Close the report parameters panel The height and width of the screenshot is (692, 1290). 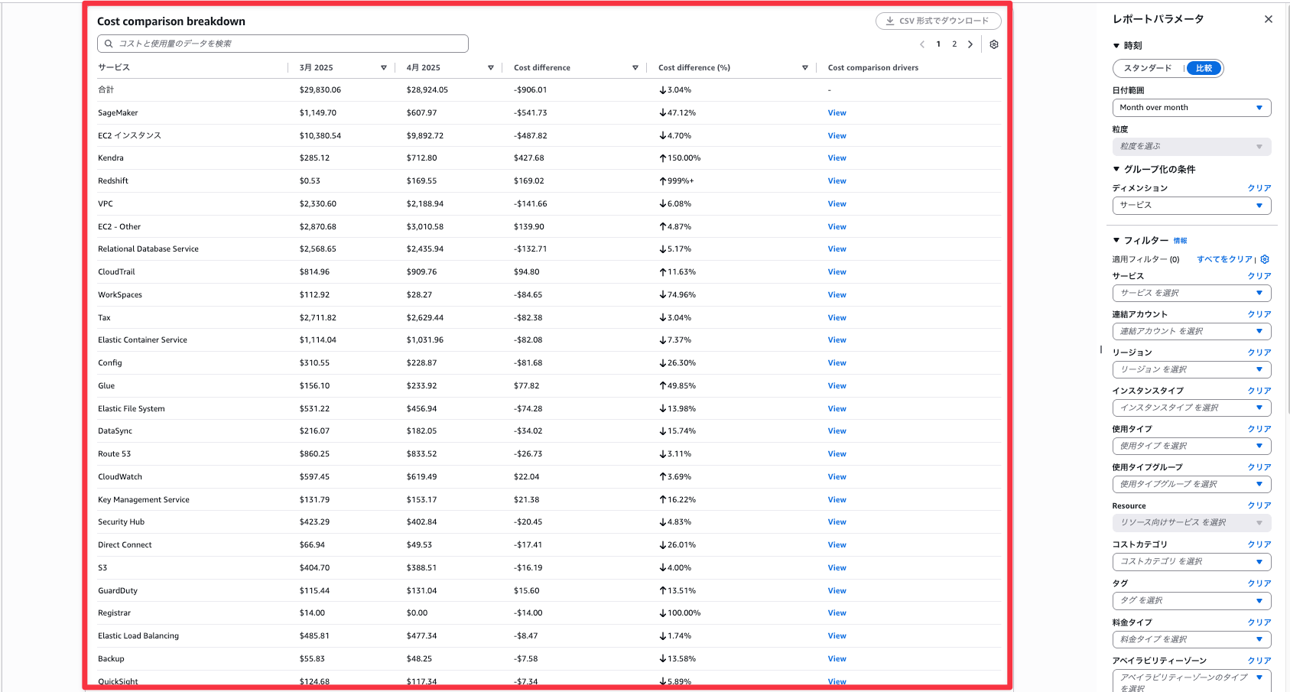click(1269, 19)
